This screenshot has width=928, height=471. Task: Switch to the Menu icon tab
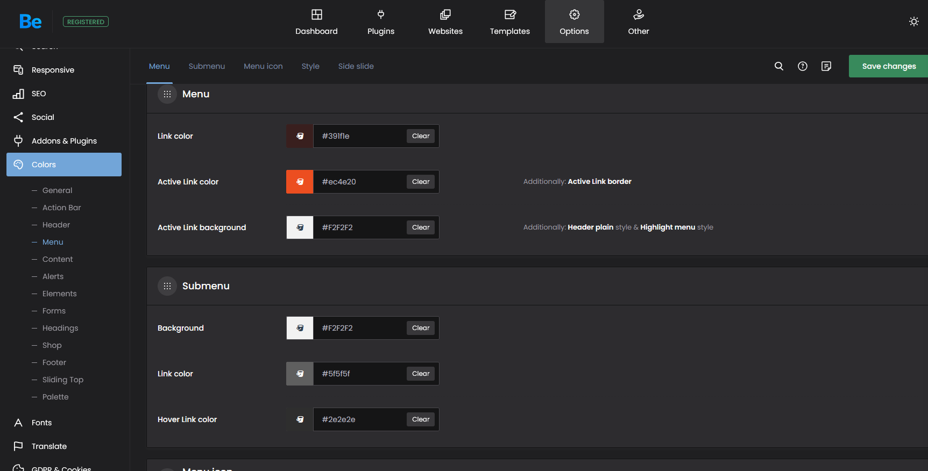[x=263, y=66]
